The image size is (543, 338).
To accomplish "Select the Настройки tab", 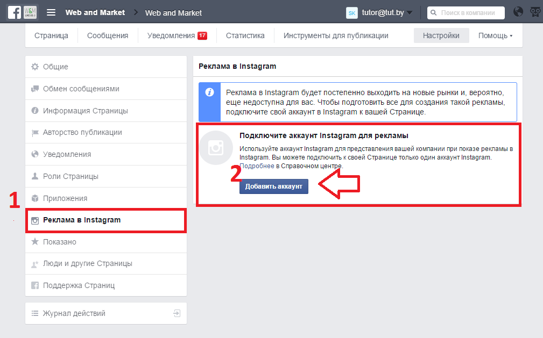I will tap(441, 35).
